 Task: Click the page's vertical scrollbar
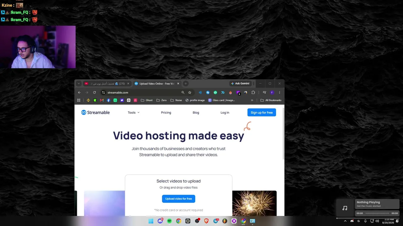tap(283, 133)
